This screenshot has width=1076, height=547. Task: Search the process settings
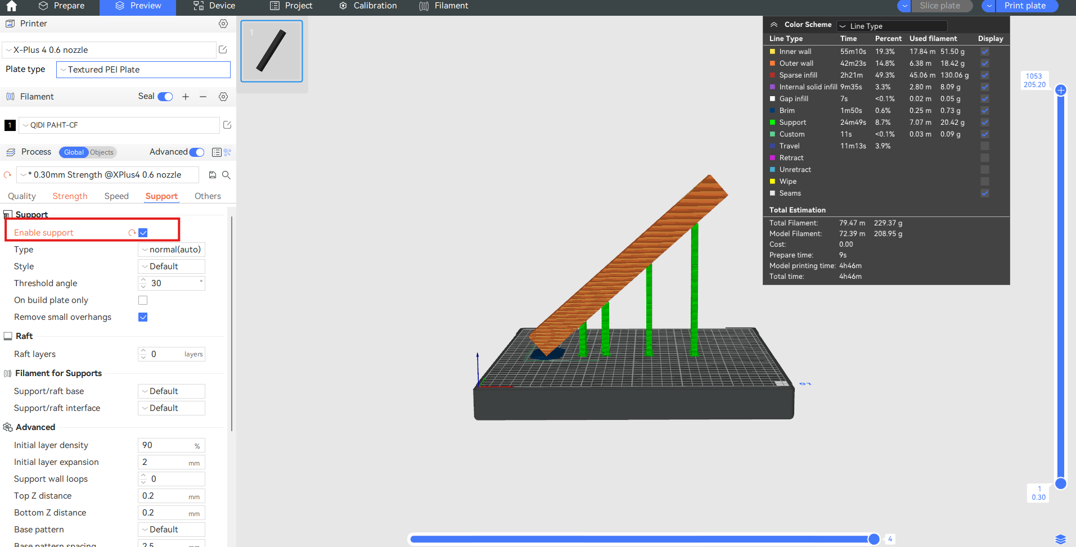click(x=226, y=175)
